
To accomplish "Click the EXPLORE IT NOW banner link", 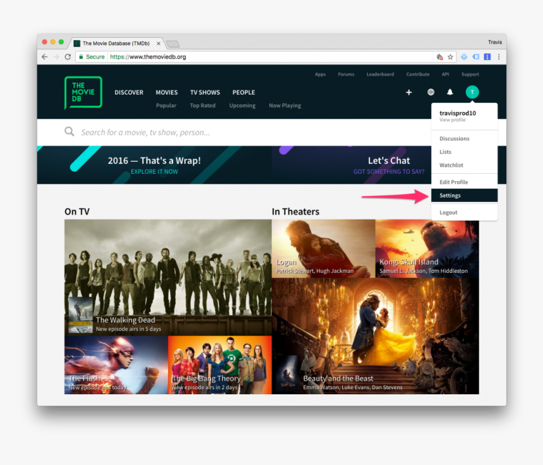I will [x=154, y=171].
